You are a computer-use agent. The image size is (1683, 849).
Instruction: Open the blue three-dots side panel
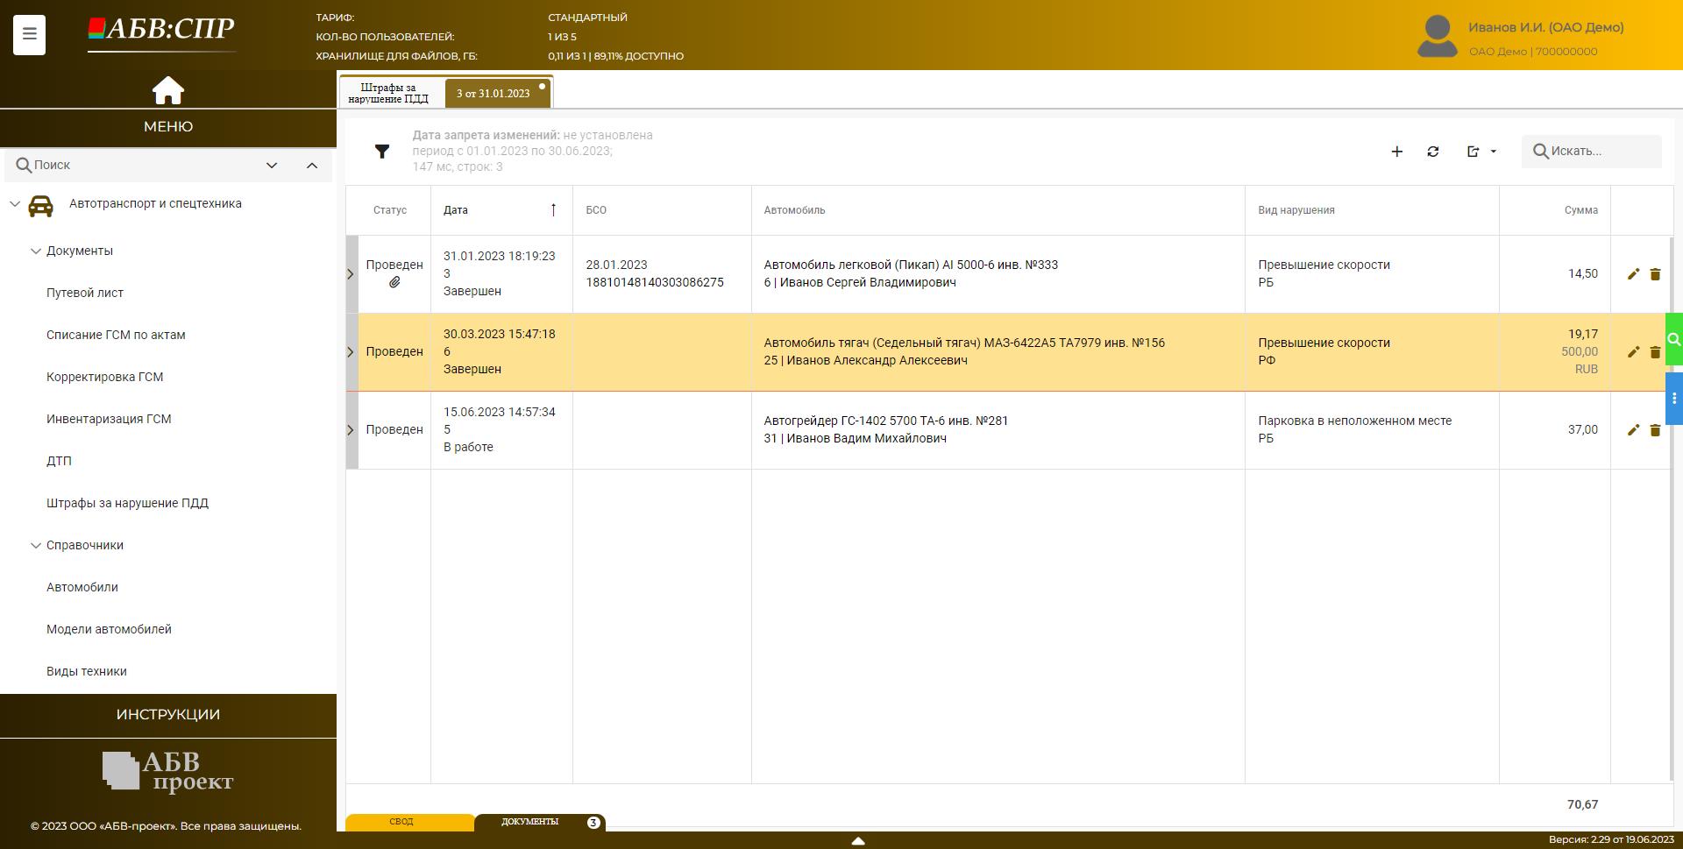click(1673, 399)
